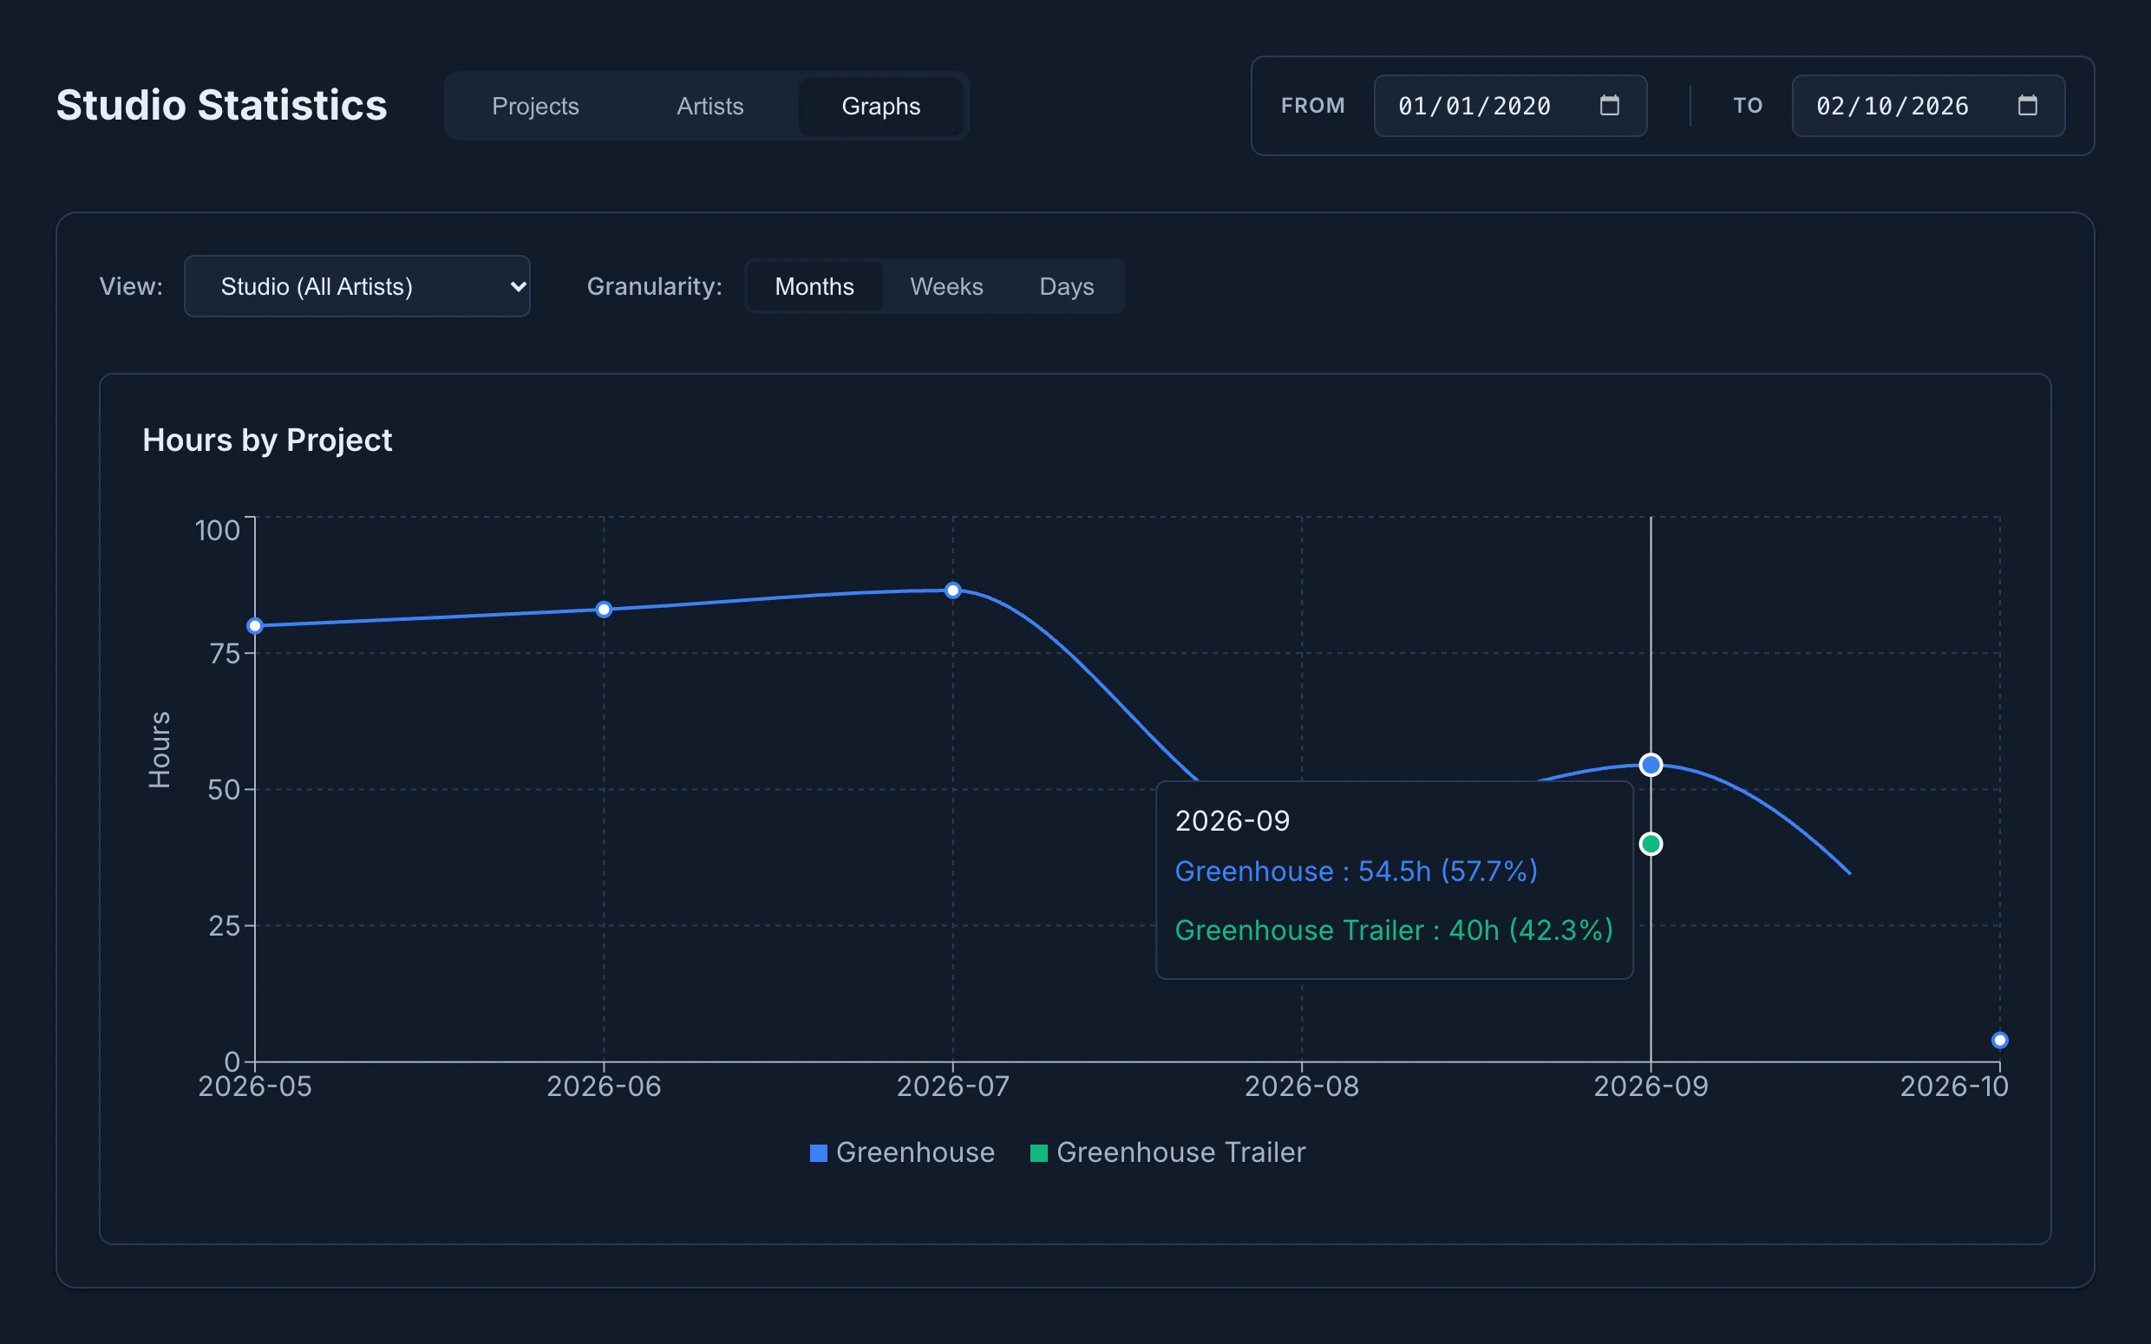The image size is (2151, 1344).
Task: Click the Greenhouse data point at 2026-06
Action: tap(604, 610)
